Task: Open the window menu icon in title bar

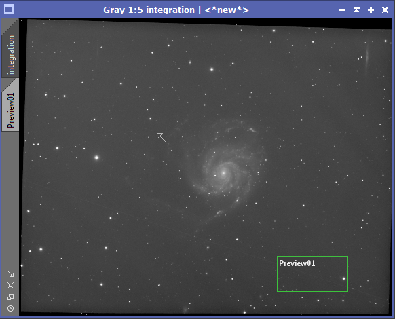Action: (9, 10)
